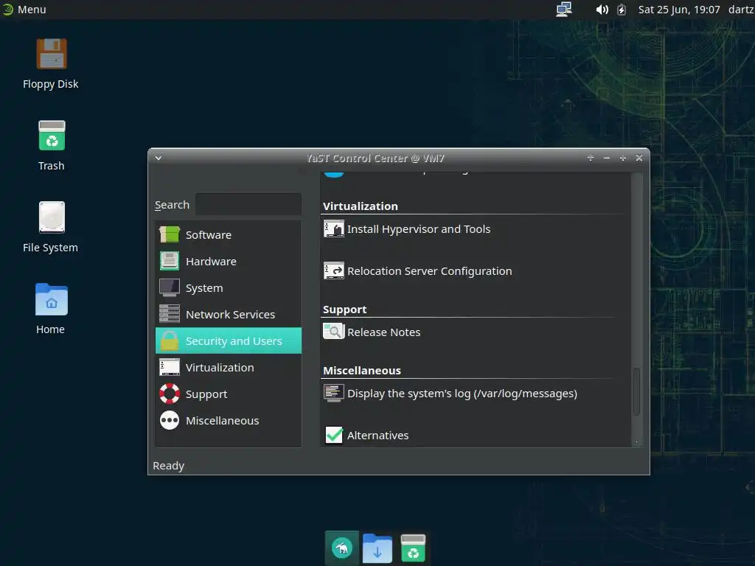Click the Search label text

(x=172, y=205)
